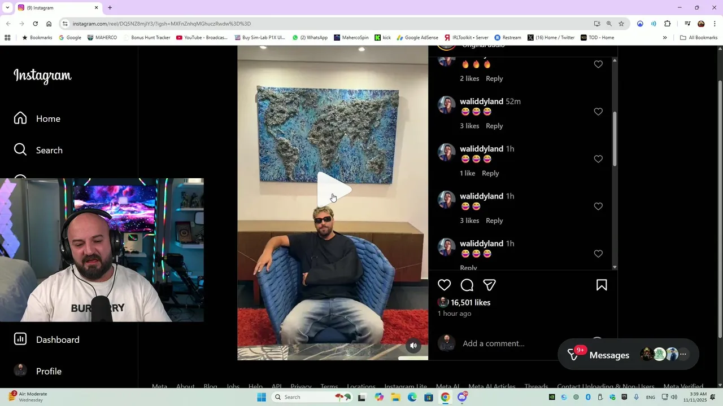View the 16,501 likes list
723x406 pixels.
(x=471, y=302)
